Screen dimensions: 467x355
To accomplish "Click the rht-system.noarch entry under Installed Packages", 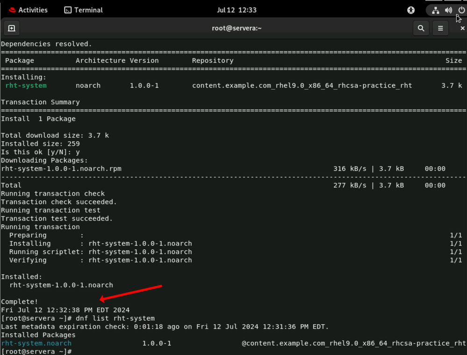I will pyautogui.click(x=36, y=343).
